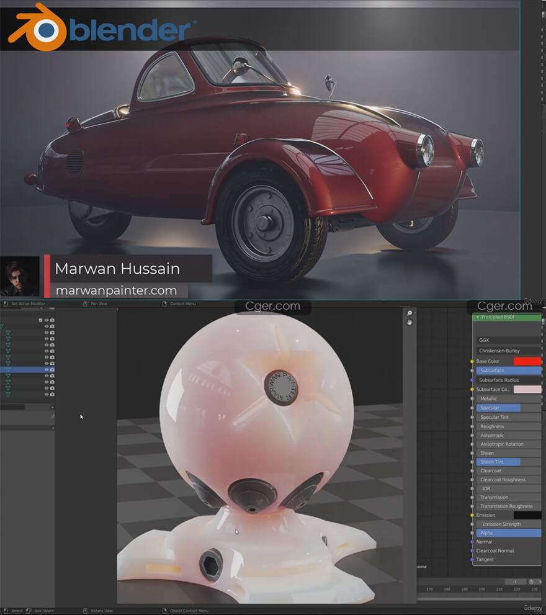Click the Base Color input socket
Screen dimensions: 546x615
coord(472,361)
